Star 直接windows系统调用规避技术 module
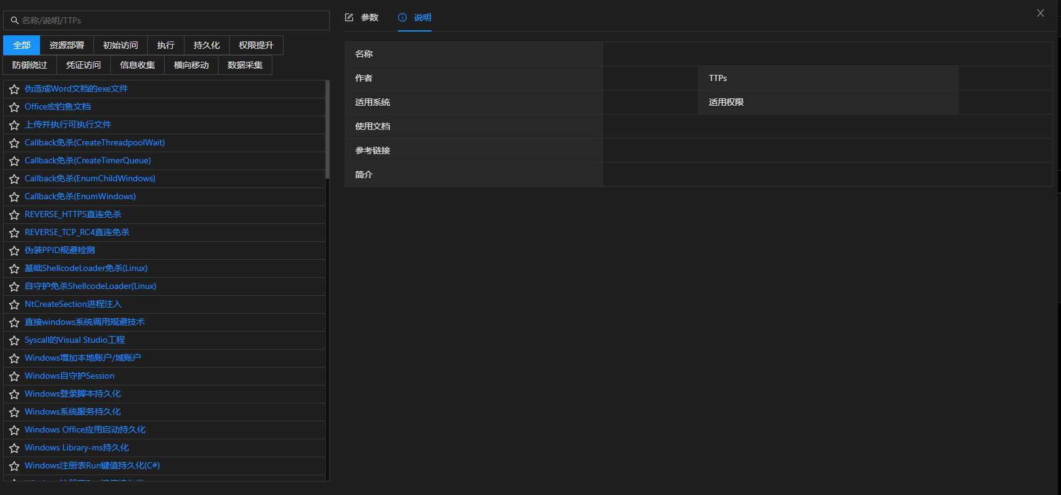The width and height of the screenshot is (1061, 495). point(14,322)
